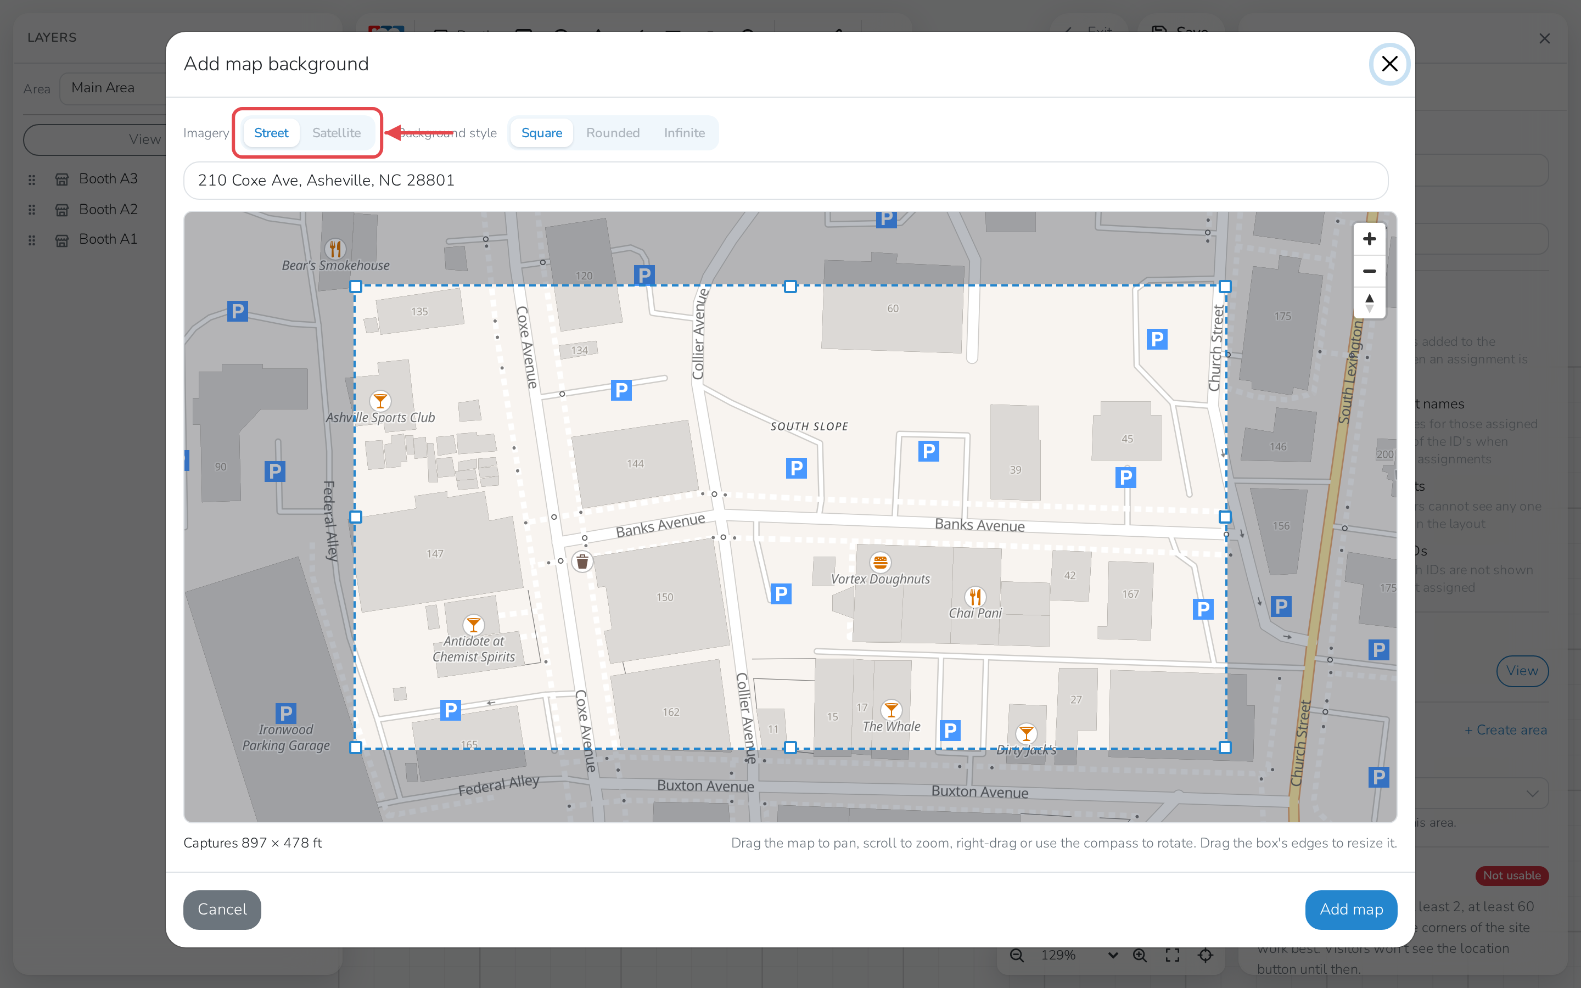Viewport: 1581px width, 988px height.
Task: Expand dropdown in right settings panel
Action: (1532, 794)
